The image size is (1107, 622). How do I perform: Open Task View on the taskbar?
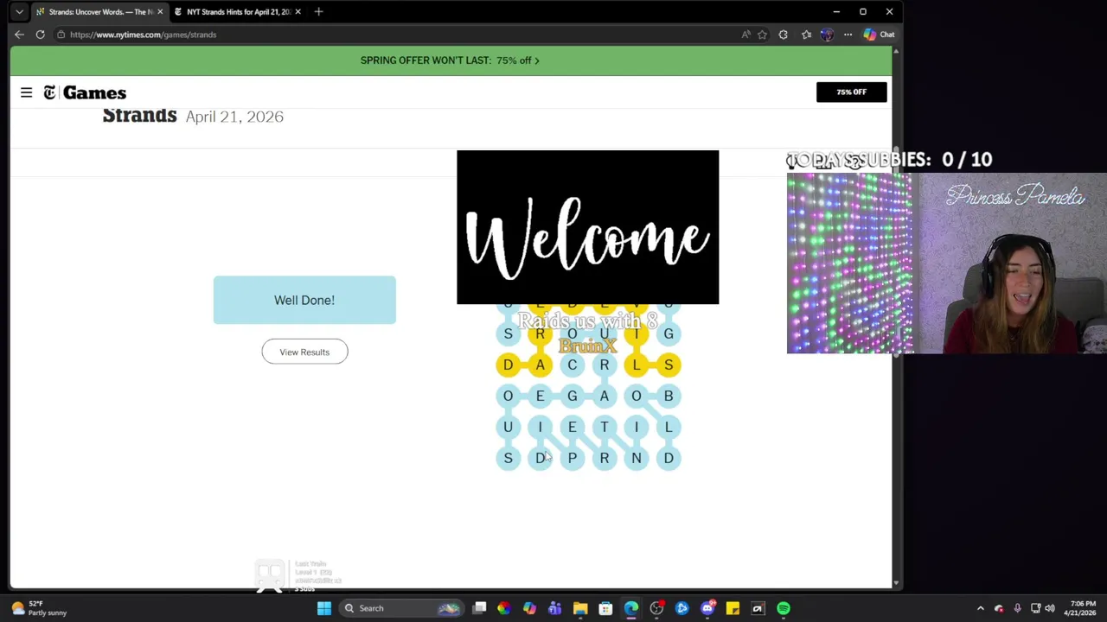(479, 608)
